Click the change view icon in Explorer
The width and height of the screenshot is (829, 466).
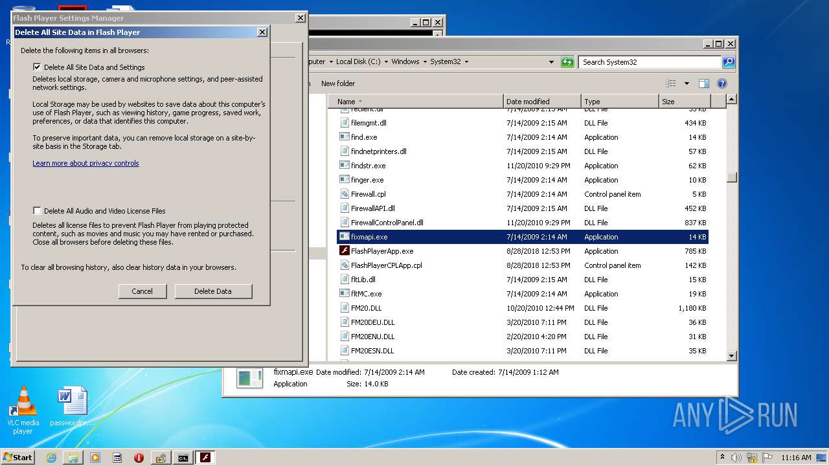click(671, 83)
